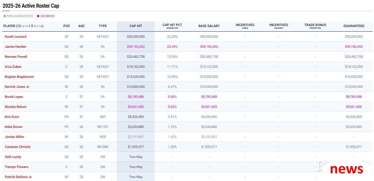Select Nicolas Batum's $5,601,600 cap hit
The image size is (374, 181).
136,107
